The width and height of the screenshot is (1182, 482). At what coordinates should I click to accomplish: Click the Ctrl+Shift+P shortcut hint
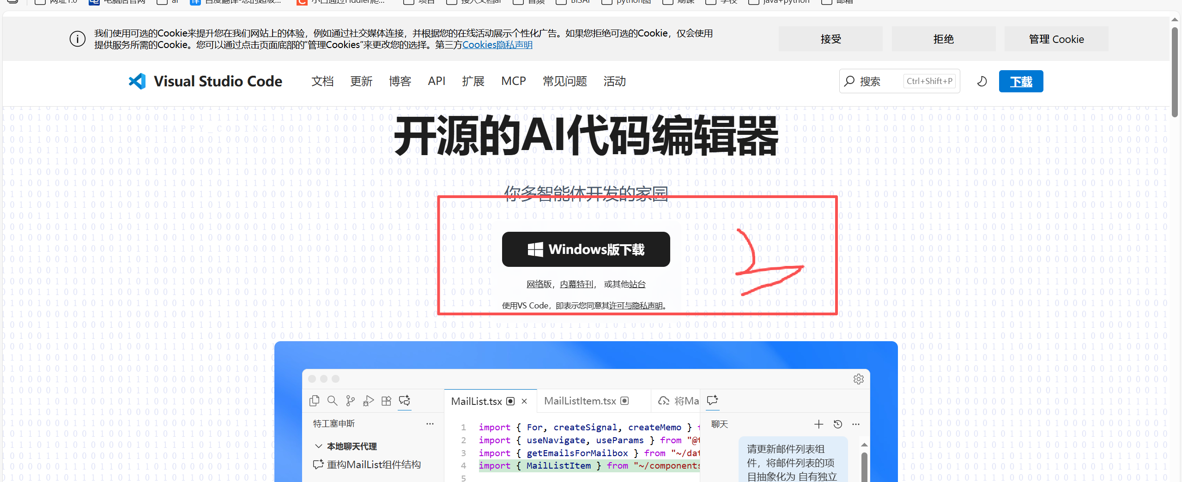click(x=929, y=81)
